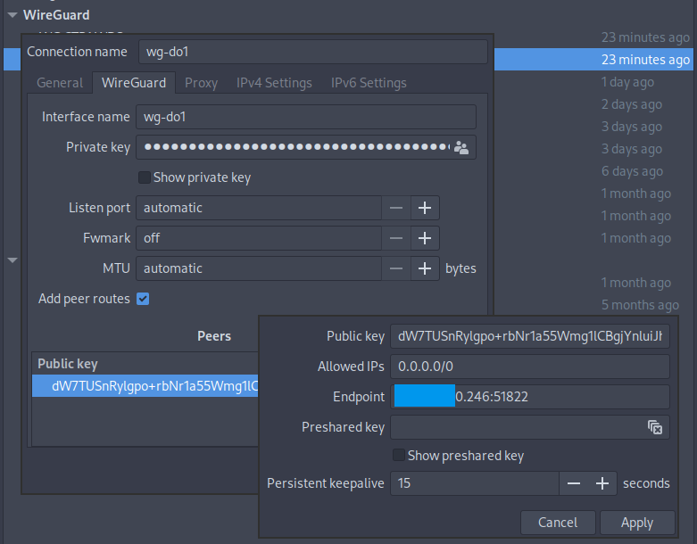697x544 pixels.
Task: Increase the MTU value
Action: tap(425, 268)
